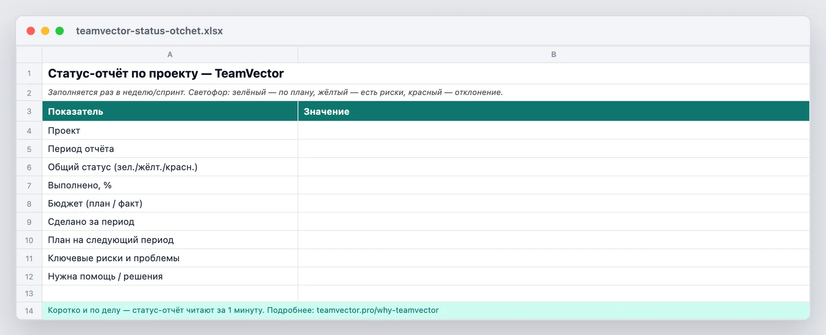Click the 'Значение' header cell
This screenshot has height=335, width=826.
(x=553, y=111)
